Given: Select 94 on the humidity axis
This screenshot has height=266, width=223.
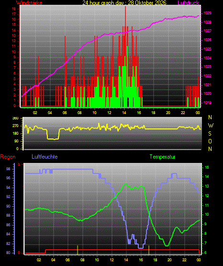Looking at the screenshot, I should [x=8, y=187].
